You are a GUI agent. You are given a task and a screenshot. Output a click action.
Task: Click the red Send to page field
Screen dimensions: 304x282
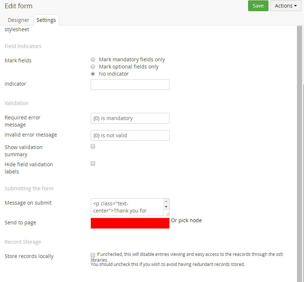[130, 223]
